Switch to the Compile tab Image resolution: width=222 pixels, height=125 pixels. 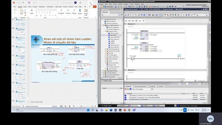[152, 86]
